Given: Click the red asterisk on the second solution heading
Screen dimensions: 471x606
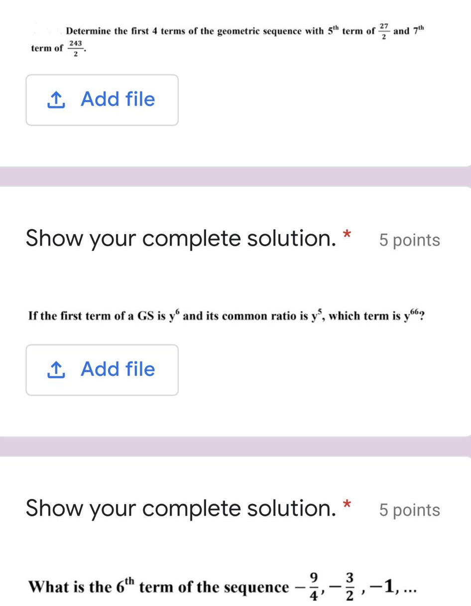Looking at the screenshot, I should [x=348, y=505].
